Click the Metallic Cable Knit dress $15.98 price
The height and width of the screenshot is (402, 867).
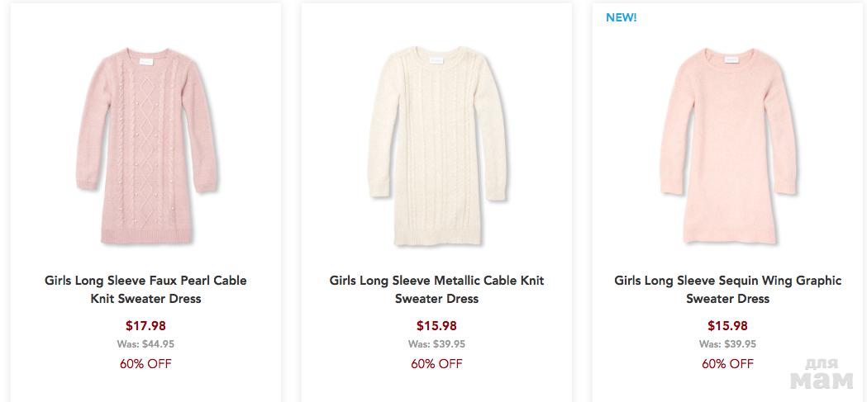[x=436, y=325]
